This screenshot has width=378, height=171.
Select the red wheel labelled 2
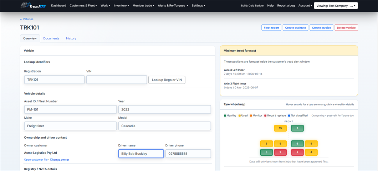[x=280, y=152]
